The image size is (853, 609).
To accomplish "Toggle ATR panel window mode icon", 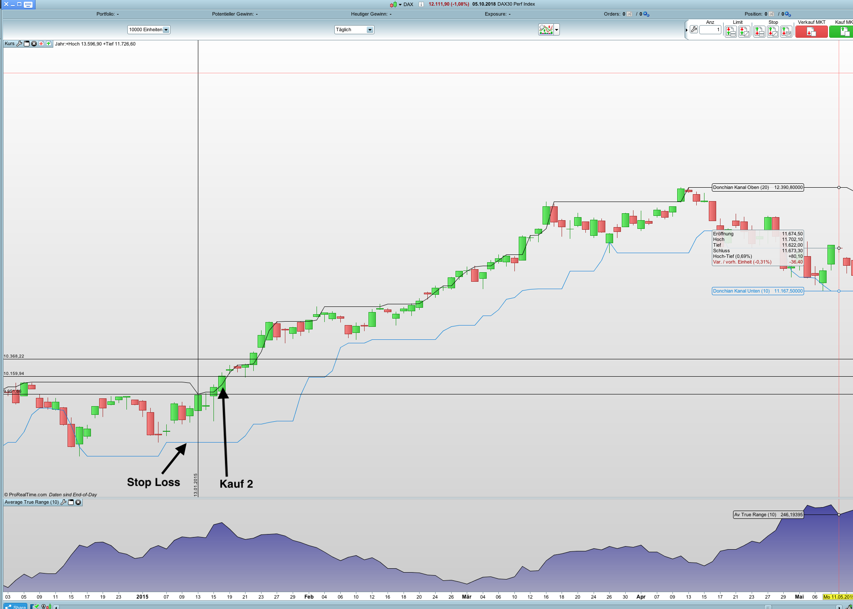I will click(71, 502).
